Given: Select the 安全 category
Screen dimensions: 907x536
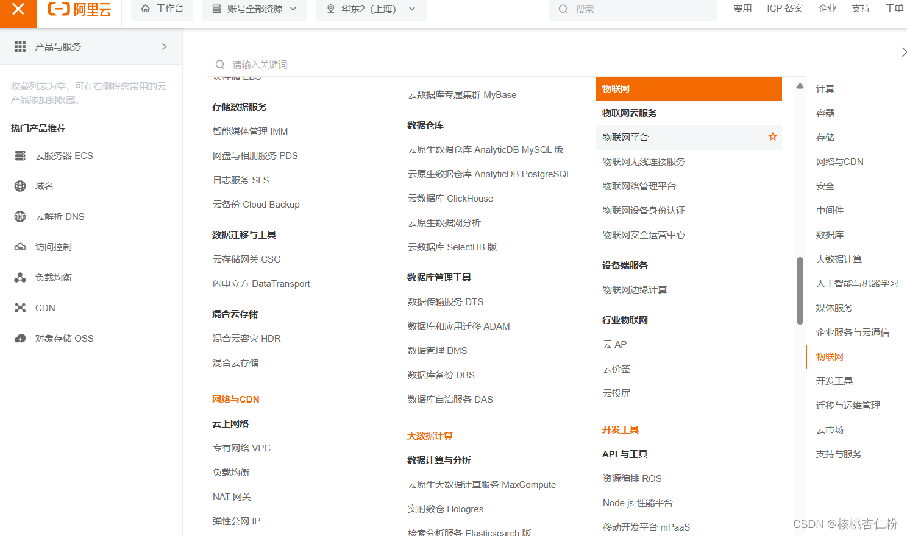Looking at the screenshot, I should (x=825, y=186).
